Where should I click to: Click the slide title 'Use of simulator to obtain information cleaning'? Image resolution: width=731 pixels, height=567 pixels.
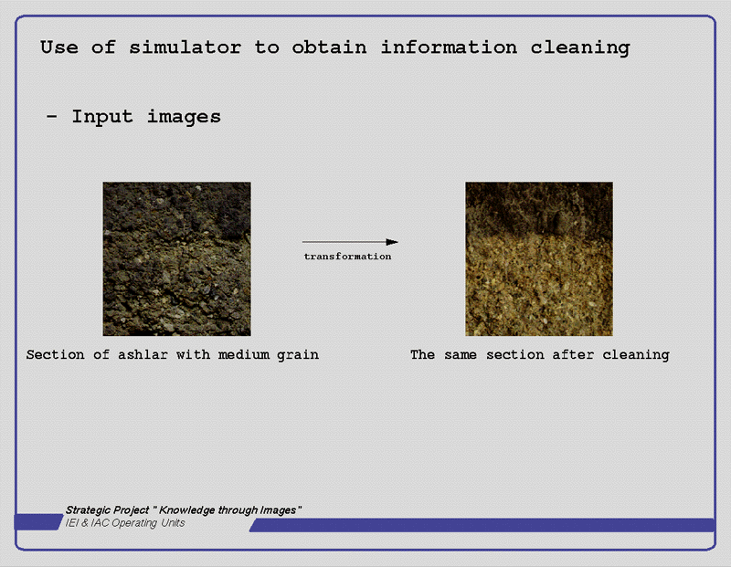(334, 47)
